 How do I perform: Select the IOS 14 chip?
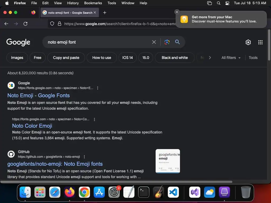coord(128,58)
